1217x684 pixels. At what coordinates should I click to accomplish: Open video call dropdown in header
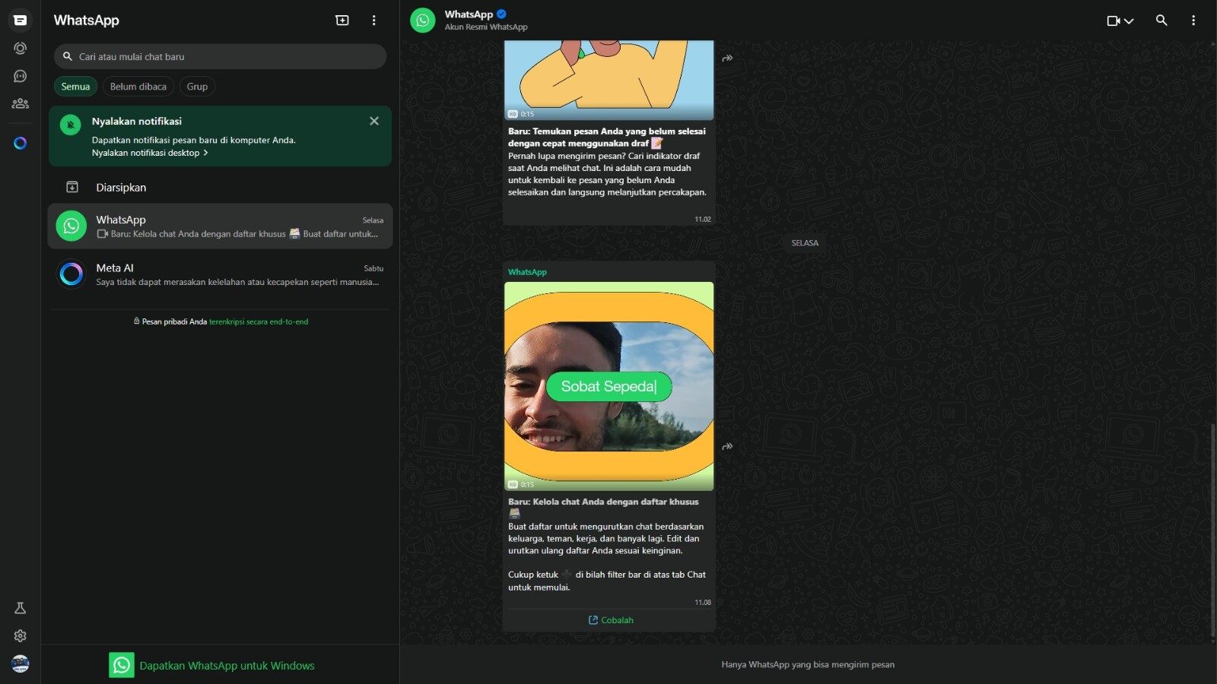(x=1120, y=21)
